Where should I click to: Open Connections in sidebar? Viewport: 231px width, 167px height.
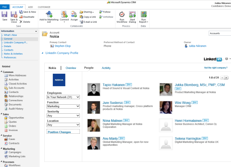point(14,100)
